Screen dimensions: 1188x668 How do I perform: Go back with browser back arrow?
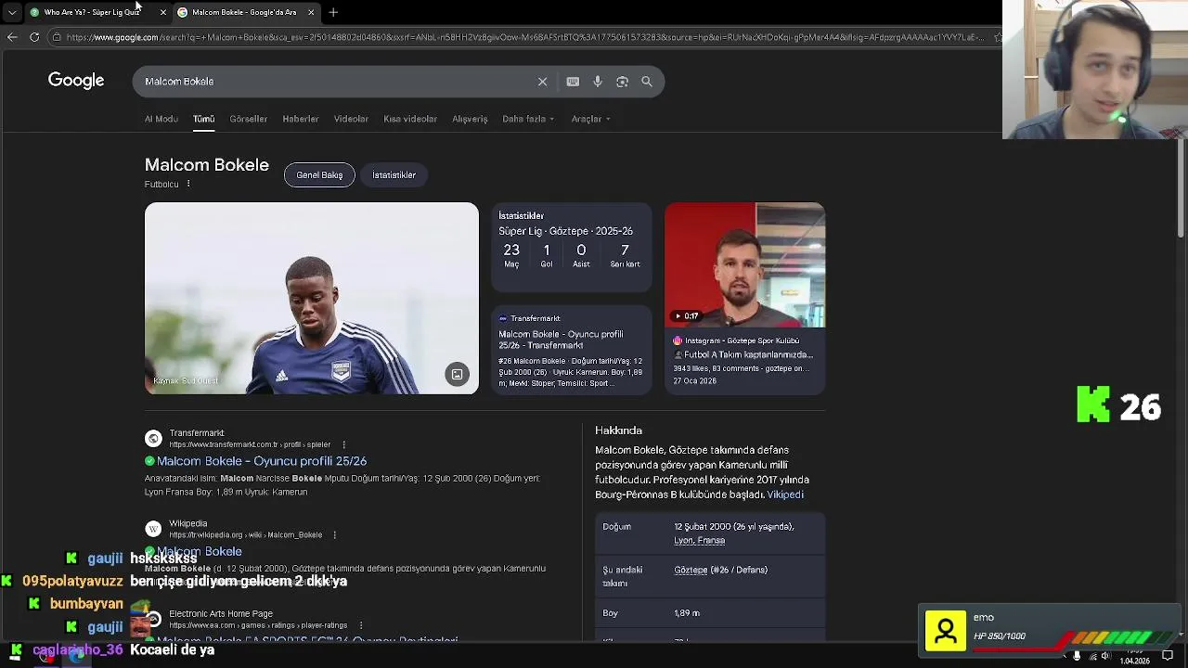12,37
